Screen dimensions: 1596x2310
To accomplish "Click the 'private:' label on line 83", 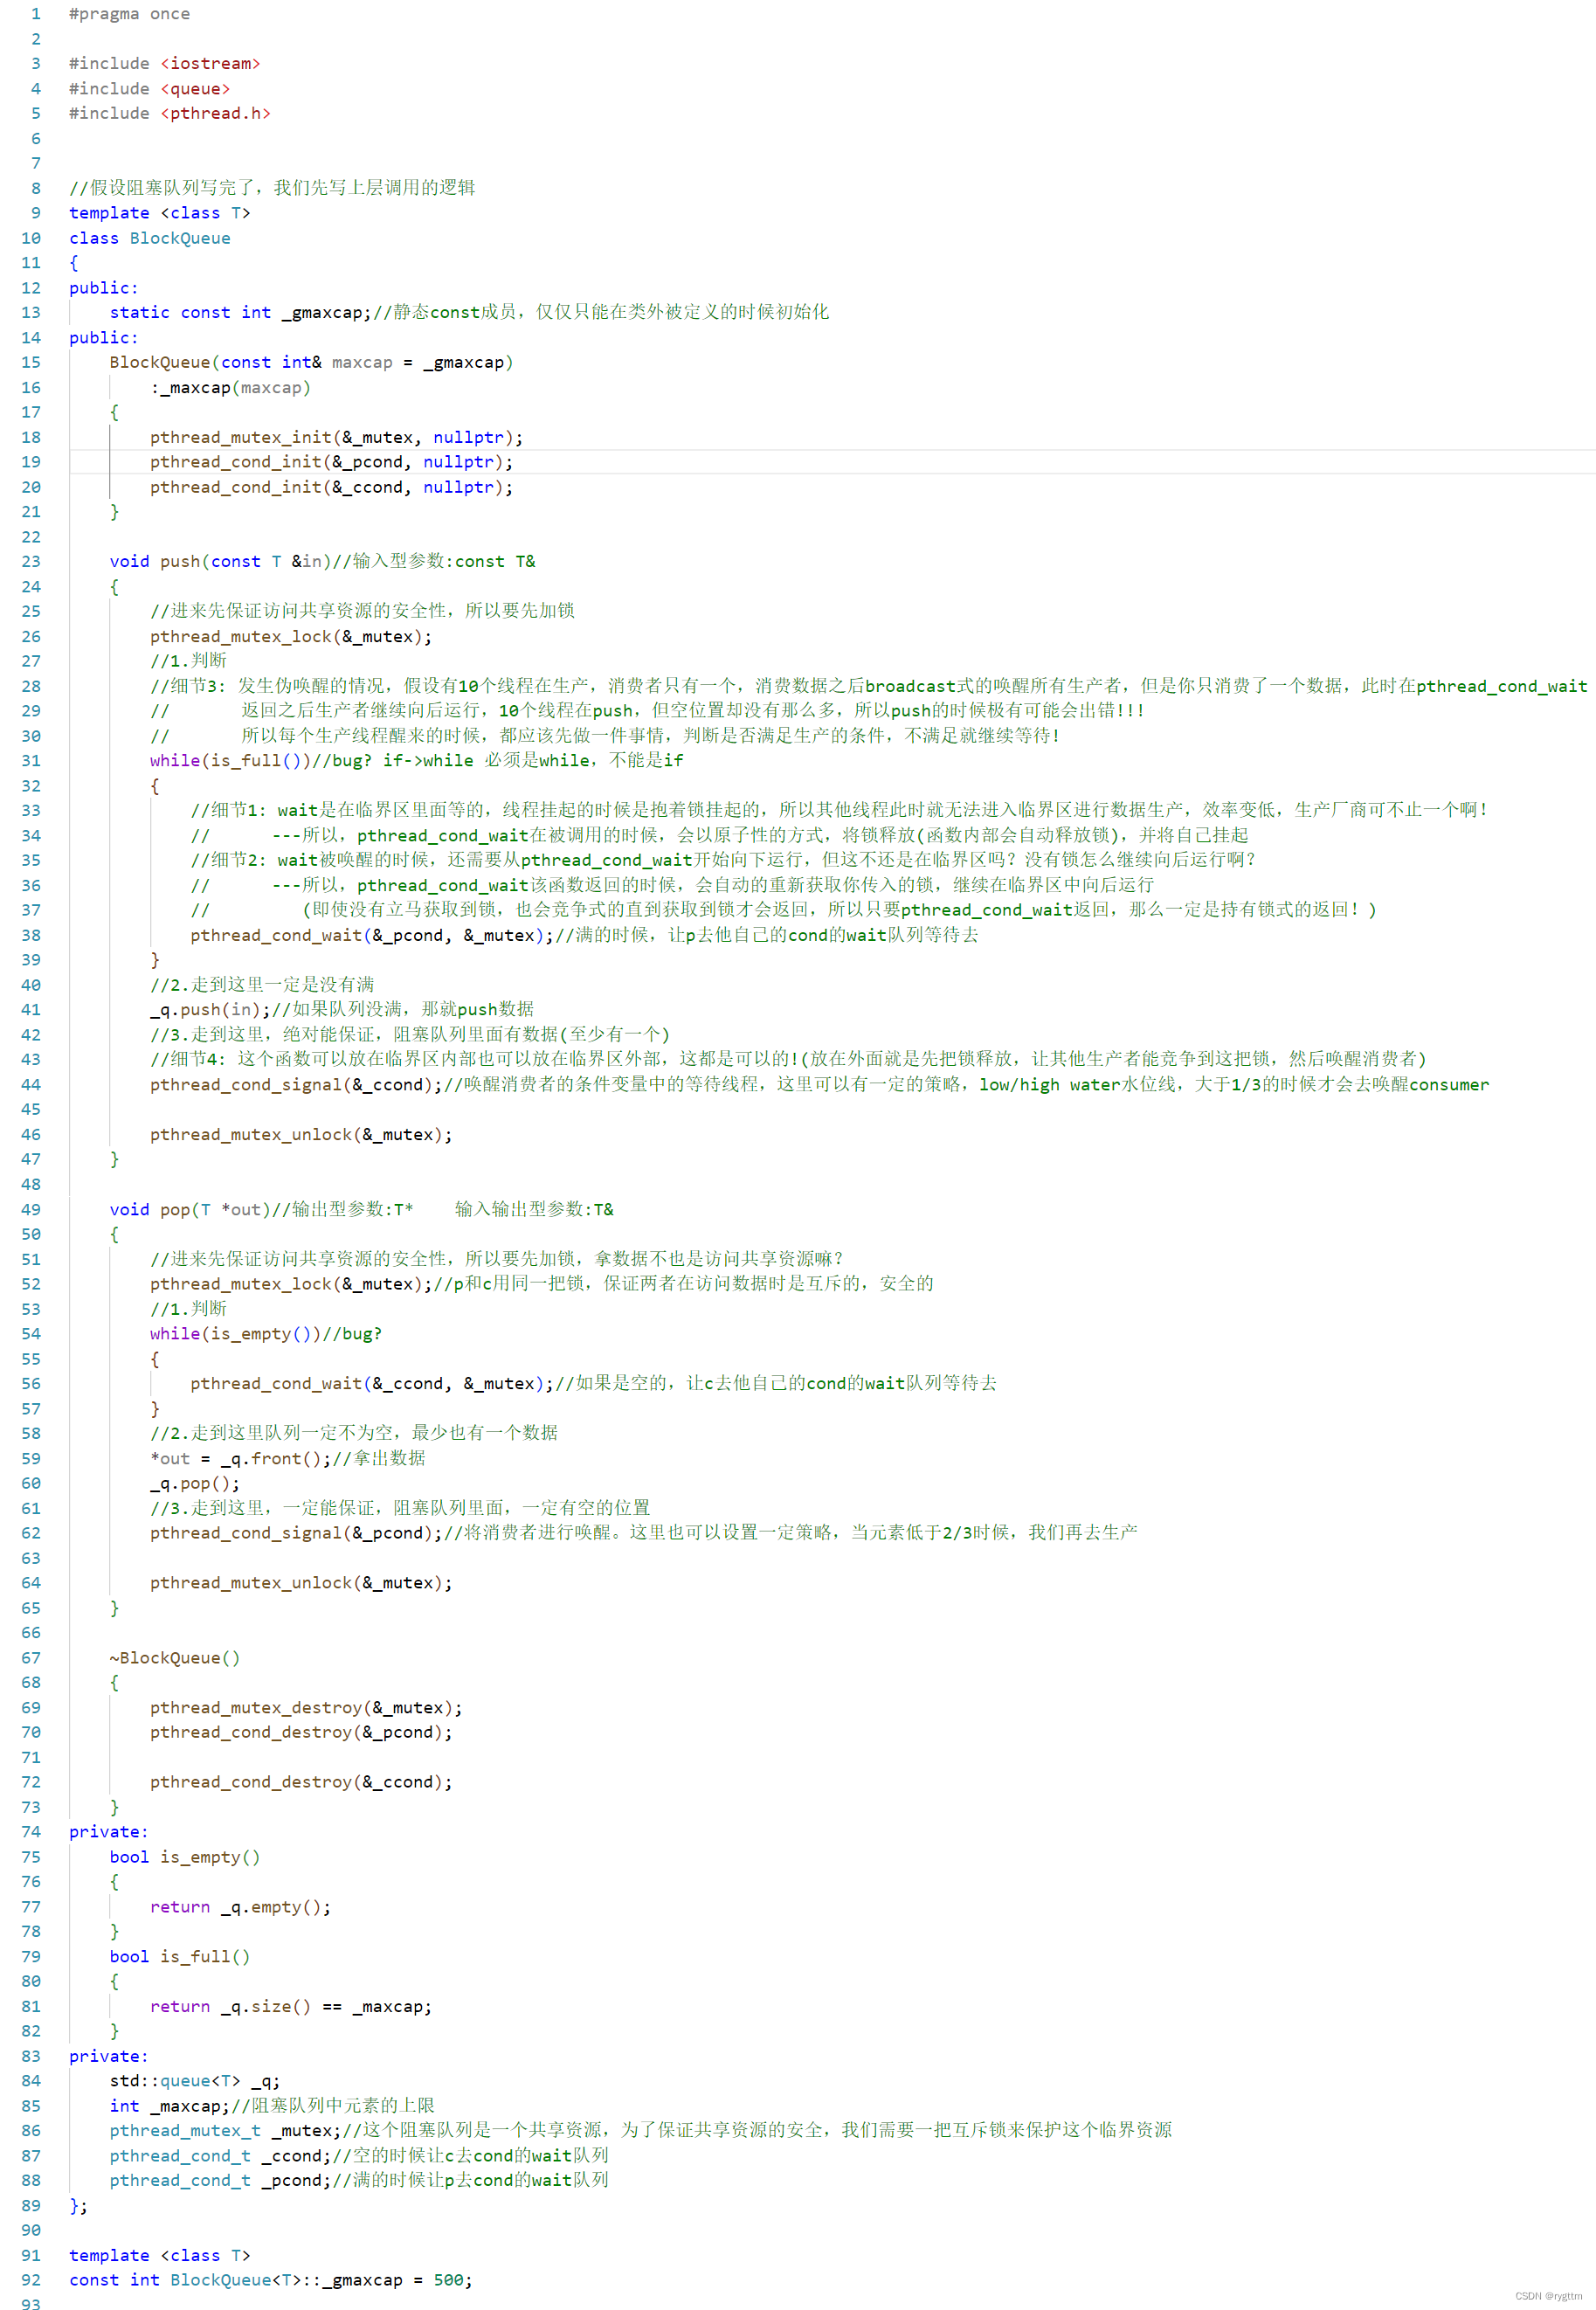I will point(109,2057).
